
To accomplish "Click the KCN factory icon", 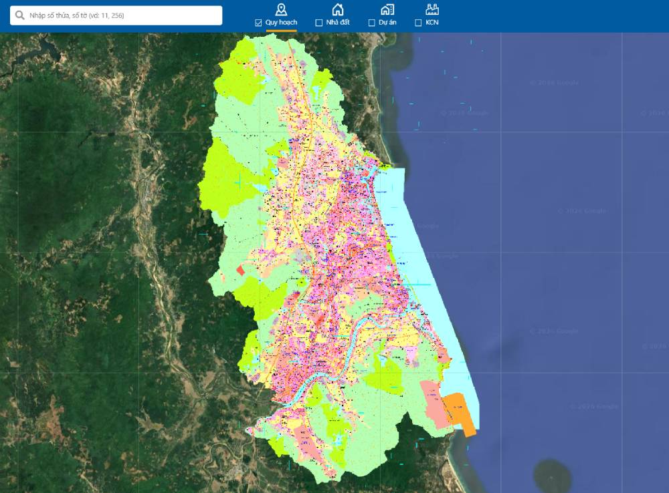I will [432, 9].
